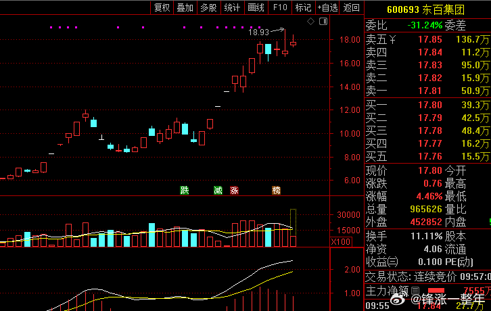
Task: Select the 卖一 price 17.81
Action: tap(430, 91)
